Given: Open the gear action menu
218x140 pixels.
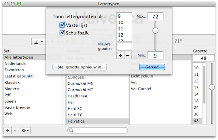Looking at the screenshot, I should [25, 131].
